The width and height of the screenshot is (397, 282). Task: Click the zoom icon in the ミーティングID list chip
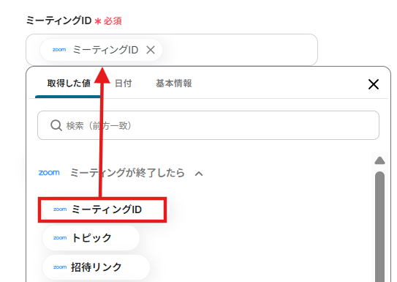tap(60, 209)
